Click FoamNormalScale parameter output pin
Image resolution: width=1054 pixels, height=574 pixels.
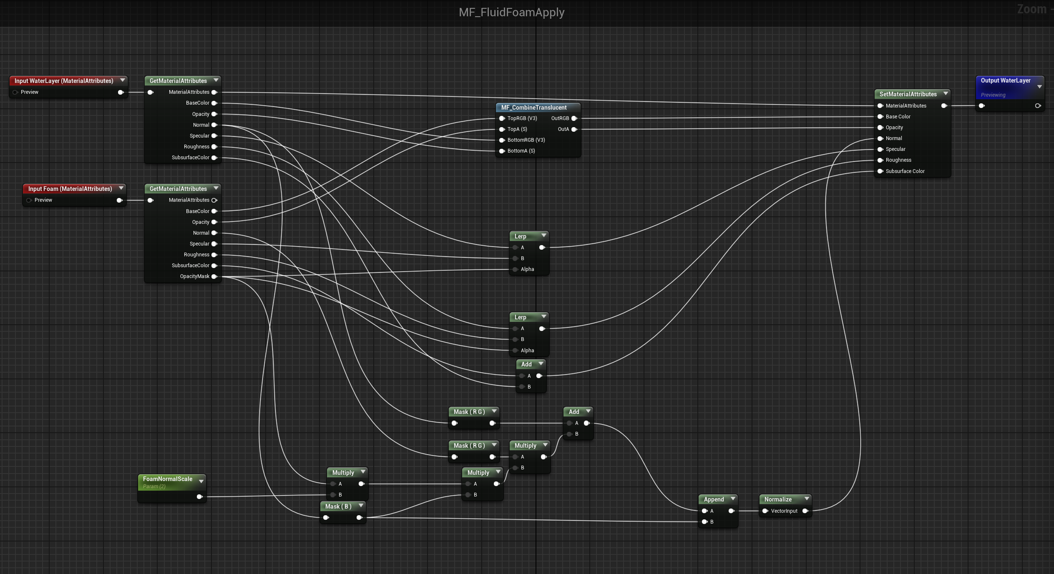coord(199,496)
